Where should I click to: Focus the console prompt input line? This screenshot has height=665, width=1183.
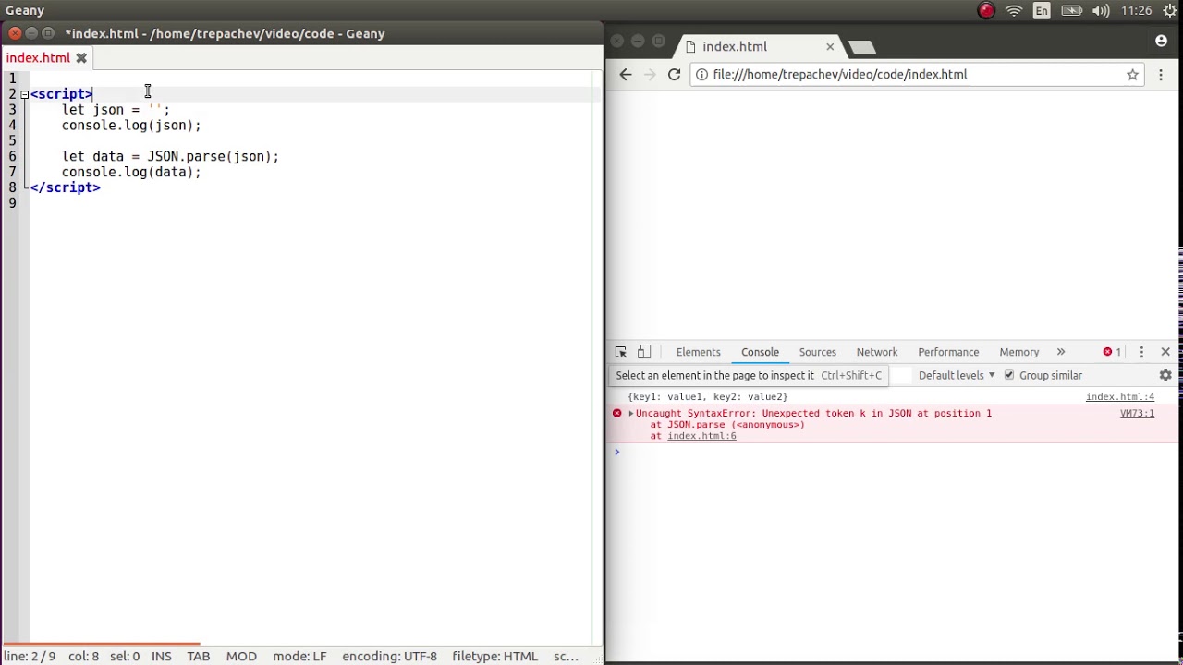(x=892, y=452)
